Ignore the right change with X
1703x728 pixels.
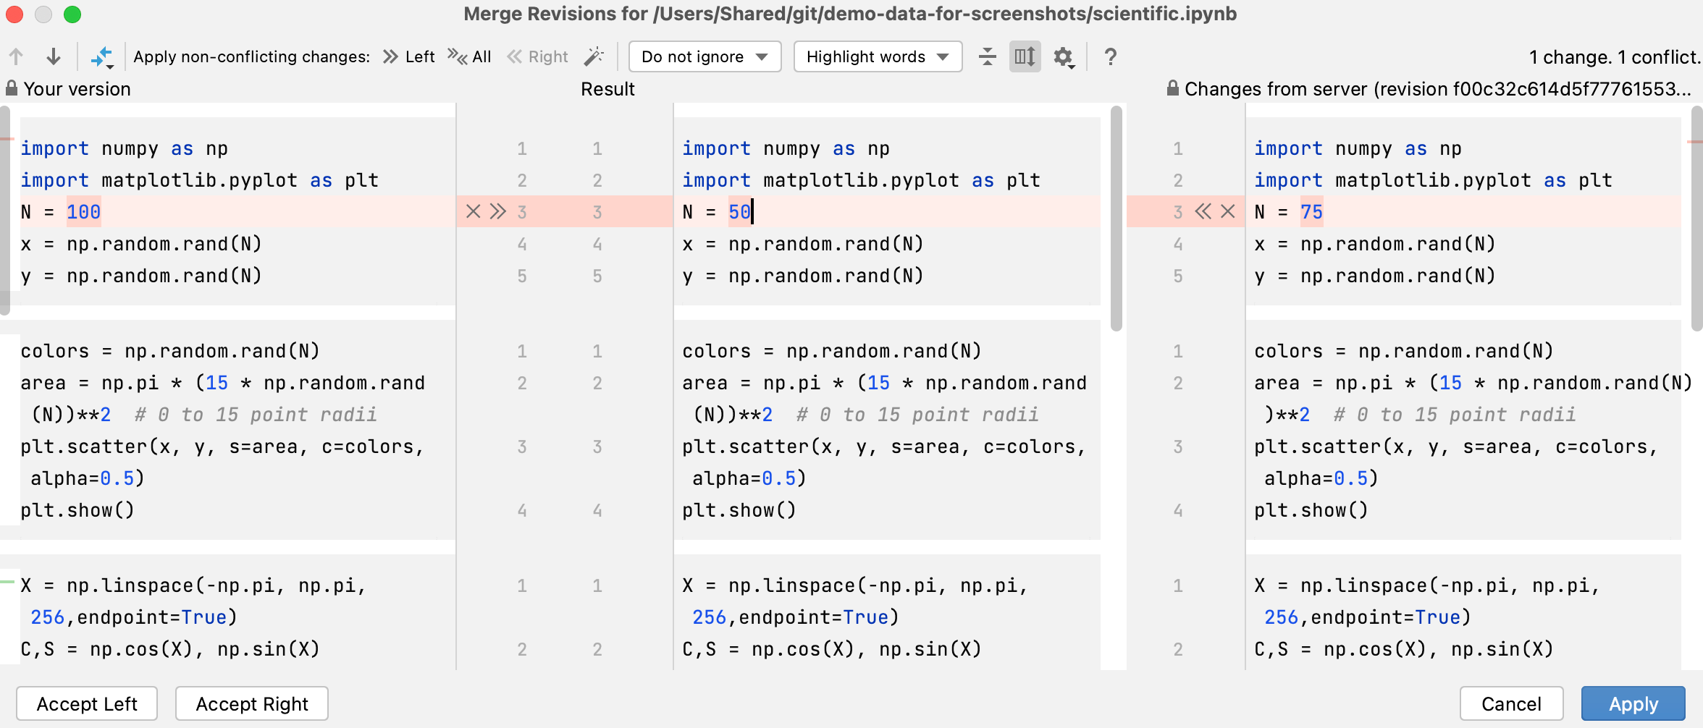pyautogui.click(x=1228, y=211)
